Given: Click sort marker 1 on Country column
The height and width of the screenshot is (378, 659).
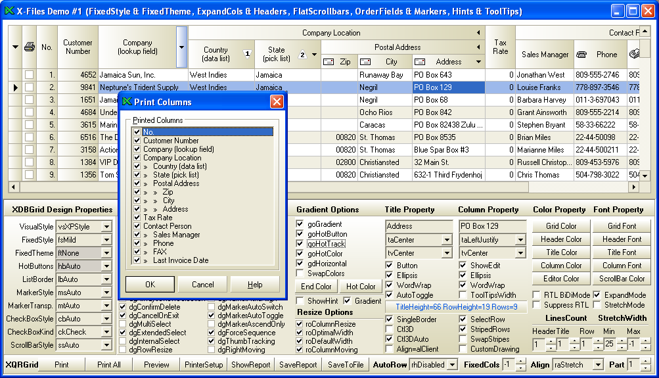Looking at the screenshot, I should [x=247, y=54].
